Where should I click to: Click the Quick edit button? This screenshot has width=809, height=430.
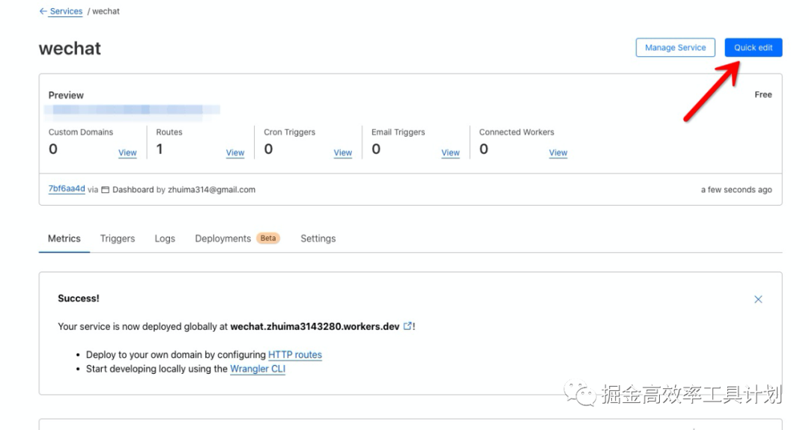(x=753, y=48)
